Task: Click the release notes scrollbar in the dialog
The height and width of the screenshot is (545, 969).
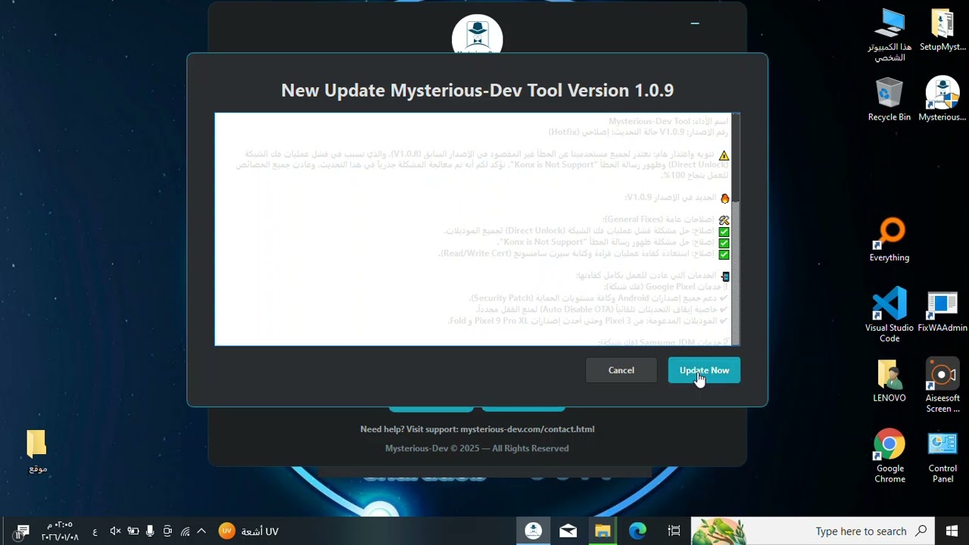Action: point(735,229)
